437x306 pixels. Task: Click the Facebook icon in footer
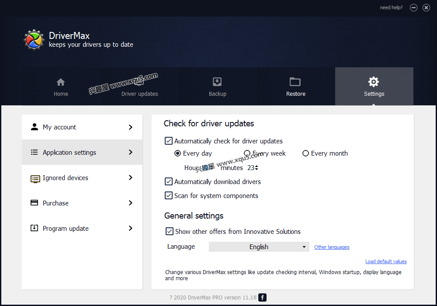262,298
